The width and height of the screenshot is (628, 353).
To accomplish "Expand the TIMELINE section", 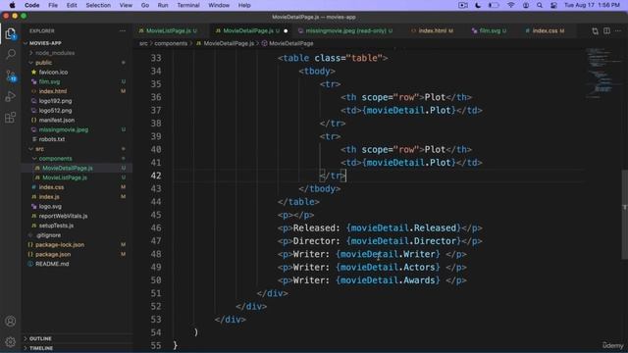I will point(77,348).
